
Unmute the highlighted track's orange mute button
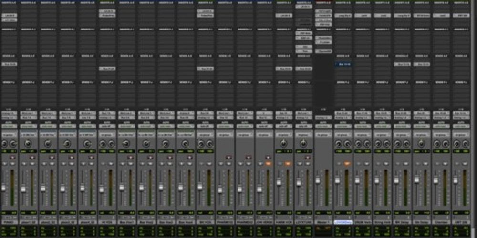pyautogui.click(x=346, y=163)
